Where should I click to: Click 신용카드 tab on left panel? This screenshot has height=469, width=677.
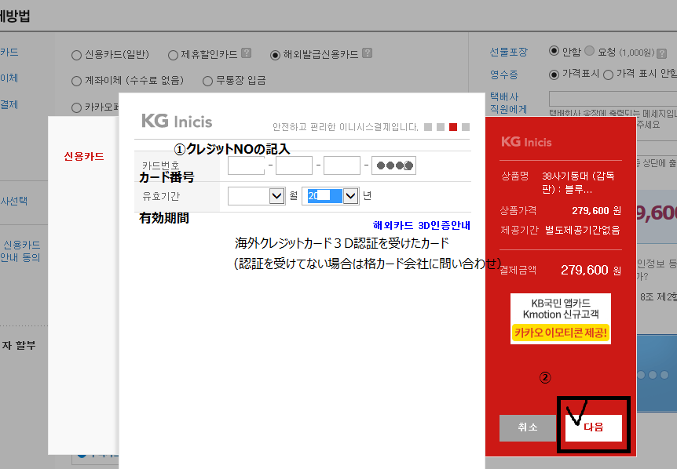coord(84,157)
